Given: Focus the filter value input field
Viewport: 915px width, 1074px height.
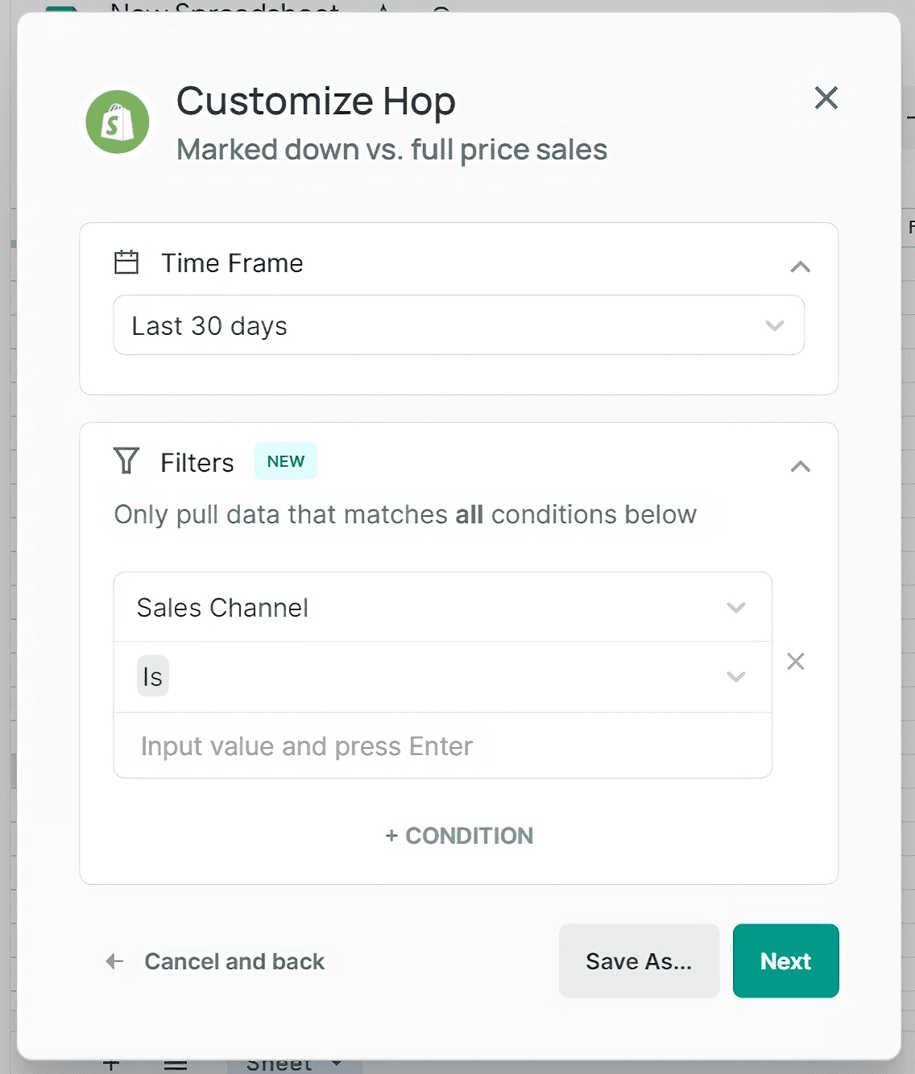Looking at the screenshot, I should [x=442, y=746].
